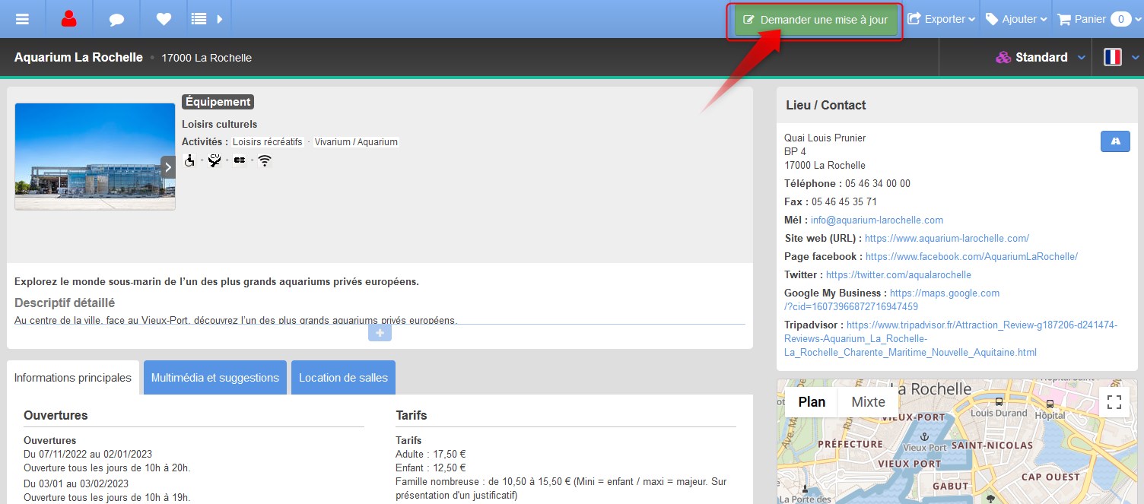
Task: Click the Tarifs section heading
Action: tap(412, 415)
